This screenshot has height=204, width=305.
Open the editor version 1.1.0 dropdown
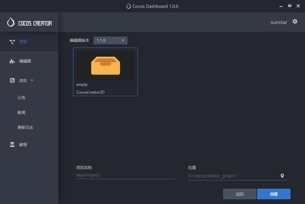110,40
